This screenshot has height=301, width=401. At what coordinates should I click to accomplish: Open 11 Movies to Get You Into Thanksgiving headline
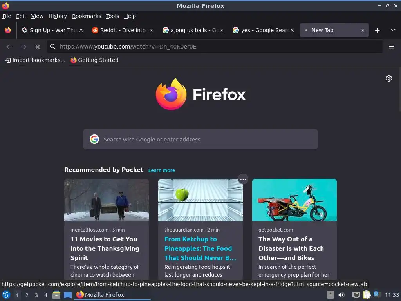(105, 248)
